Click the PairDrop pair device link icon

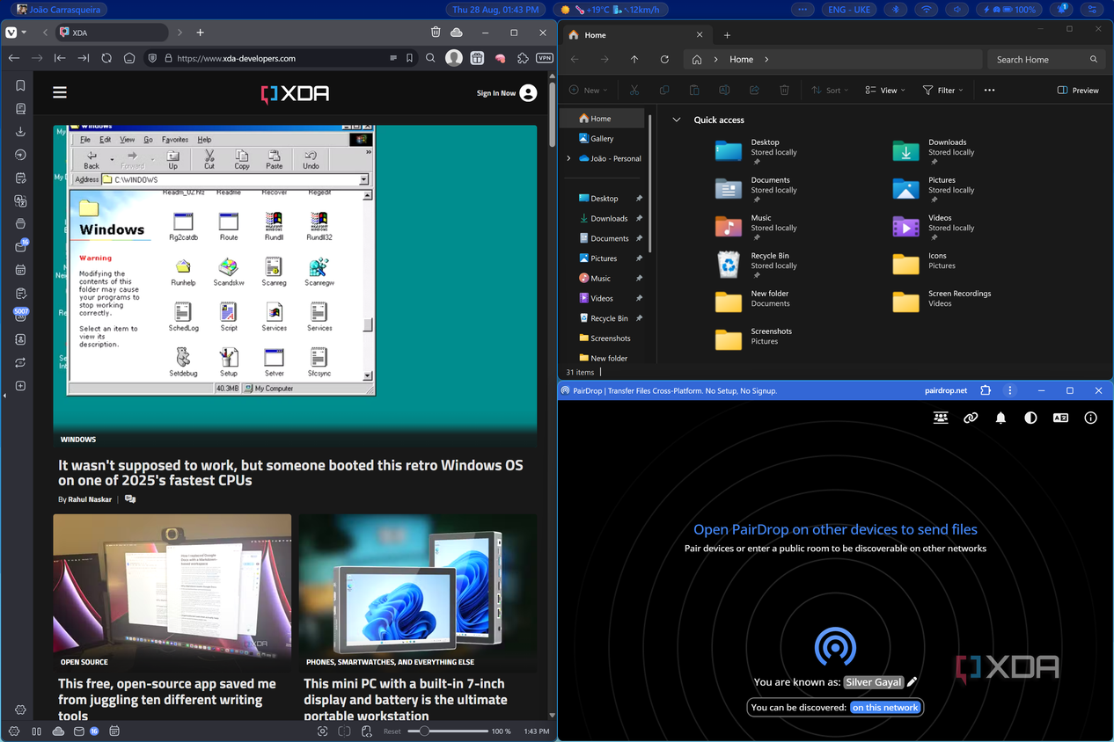[x=971, y=418]
